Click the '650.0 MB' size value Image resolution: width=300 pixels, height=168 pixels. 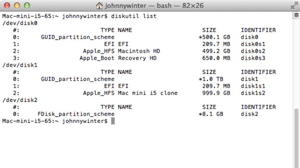pos(216,58)
